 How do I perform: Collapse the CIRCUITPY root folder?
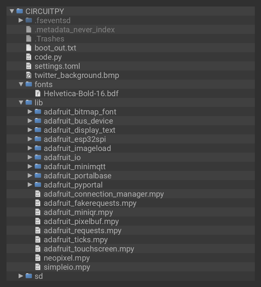[12, 11]
